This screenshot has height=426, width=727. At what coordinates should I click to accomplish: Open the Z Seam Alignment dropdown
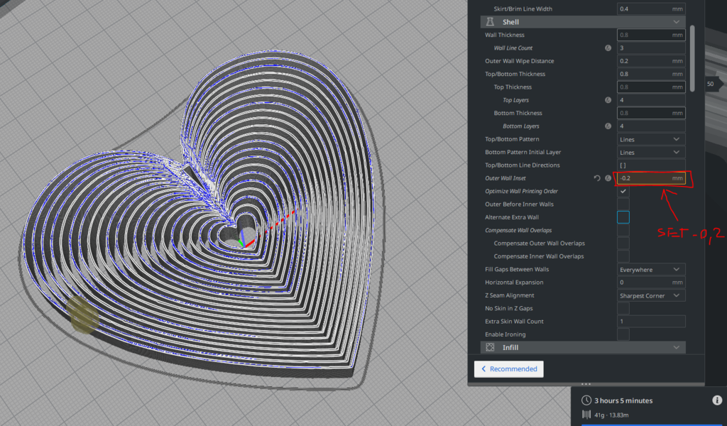(650, 295)
